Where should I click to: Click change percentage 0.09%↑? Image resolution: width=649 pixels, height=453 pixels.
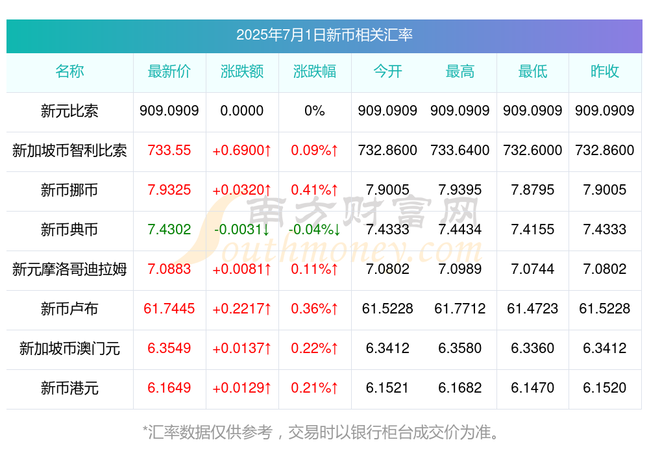click(315, 151)
